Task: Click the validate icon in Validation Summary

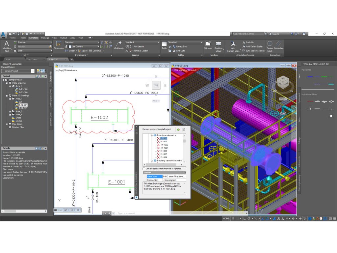Action: click(178, 129)
